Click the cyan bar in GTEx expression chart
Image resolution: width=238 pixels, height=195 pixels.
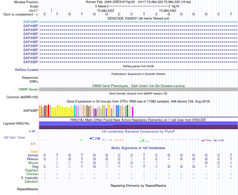75,111
